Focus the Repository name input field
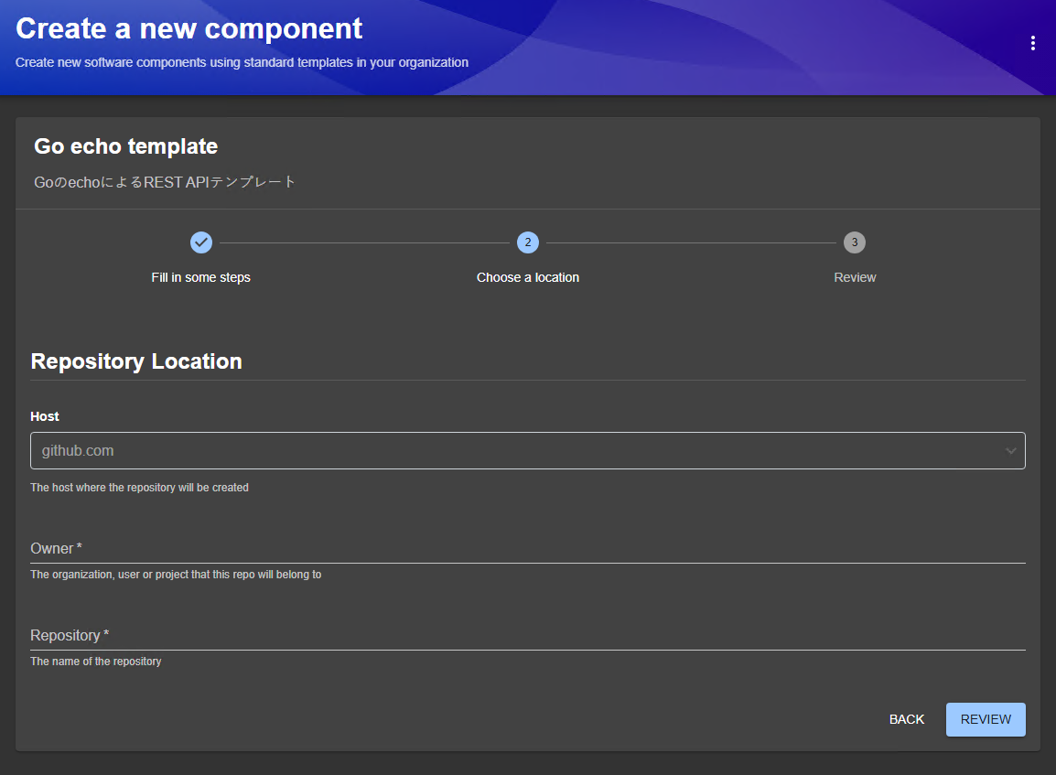Viewport: 1056px width, 775px height. tap(527, 636)
